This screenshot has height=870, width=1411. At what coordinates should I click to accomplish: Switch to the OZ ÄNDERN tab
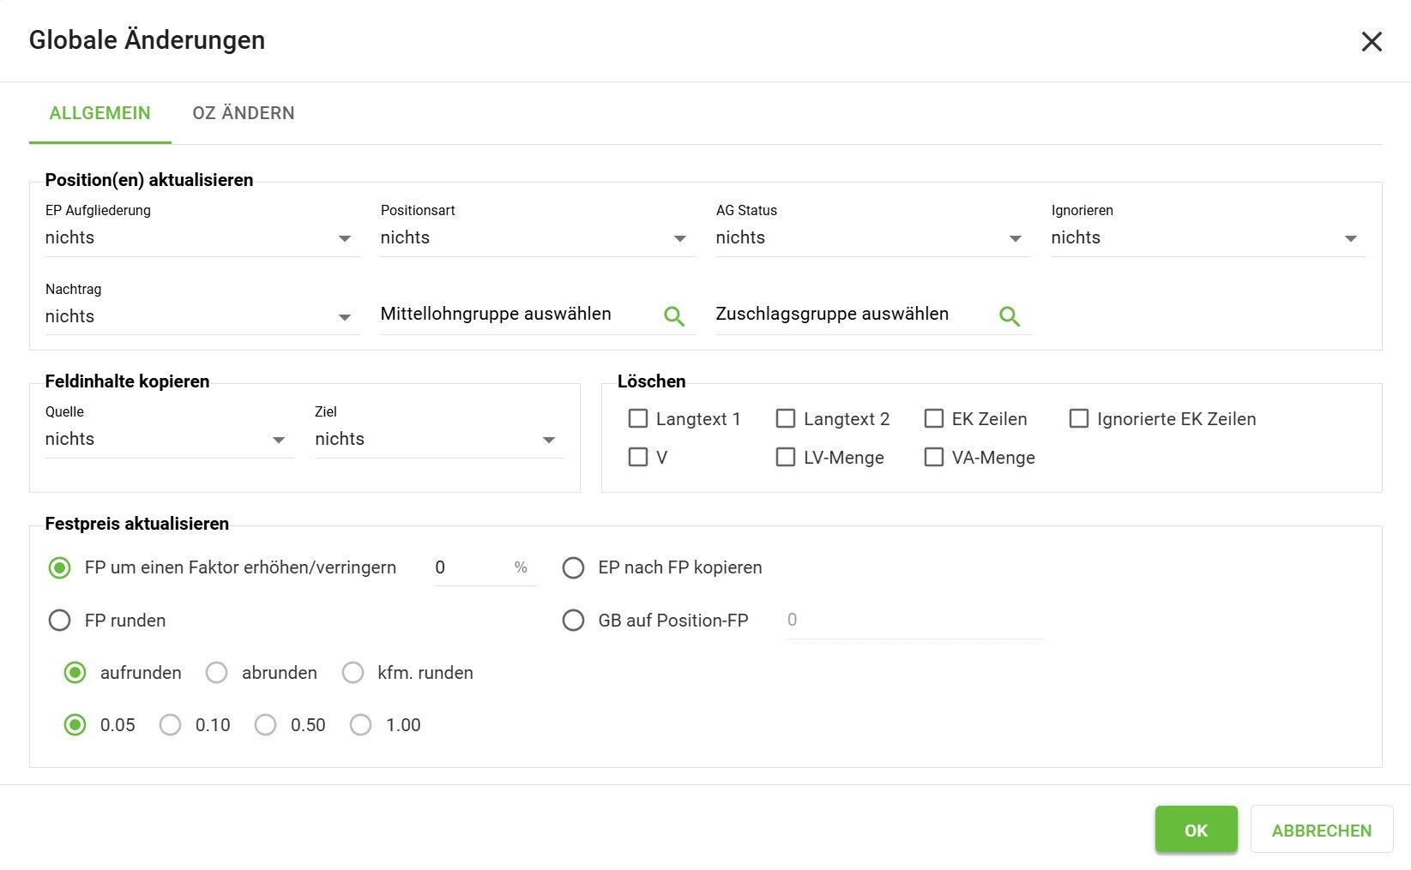click(x=244, y=113)
